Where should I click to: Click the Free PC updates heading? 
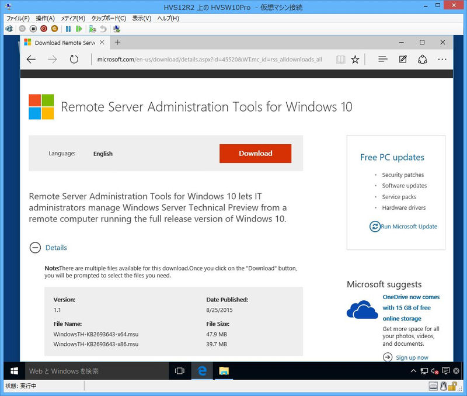point(392,157)
